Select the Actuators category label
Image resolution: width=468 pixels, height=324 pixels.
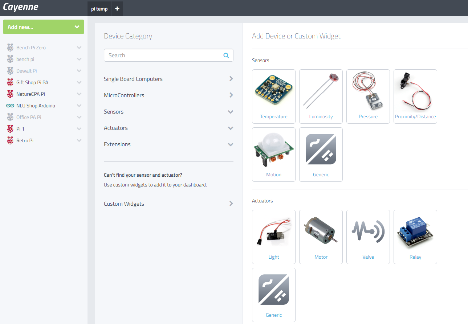(x=116, y=128)
